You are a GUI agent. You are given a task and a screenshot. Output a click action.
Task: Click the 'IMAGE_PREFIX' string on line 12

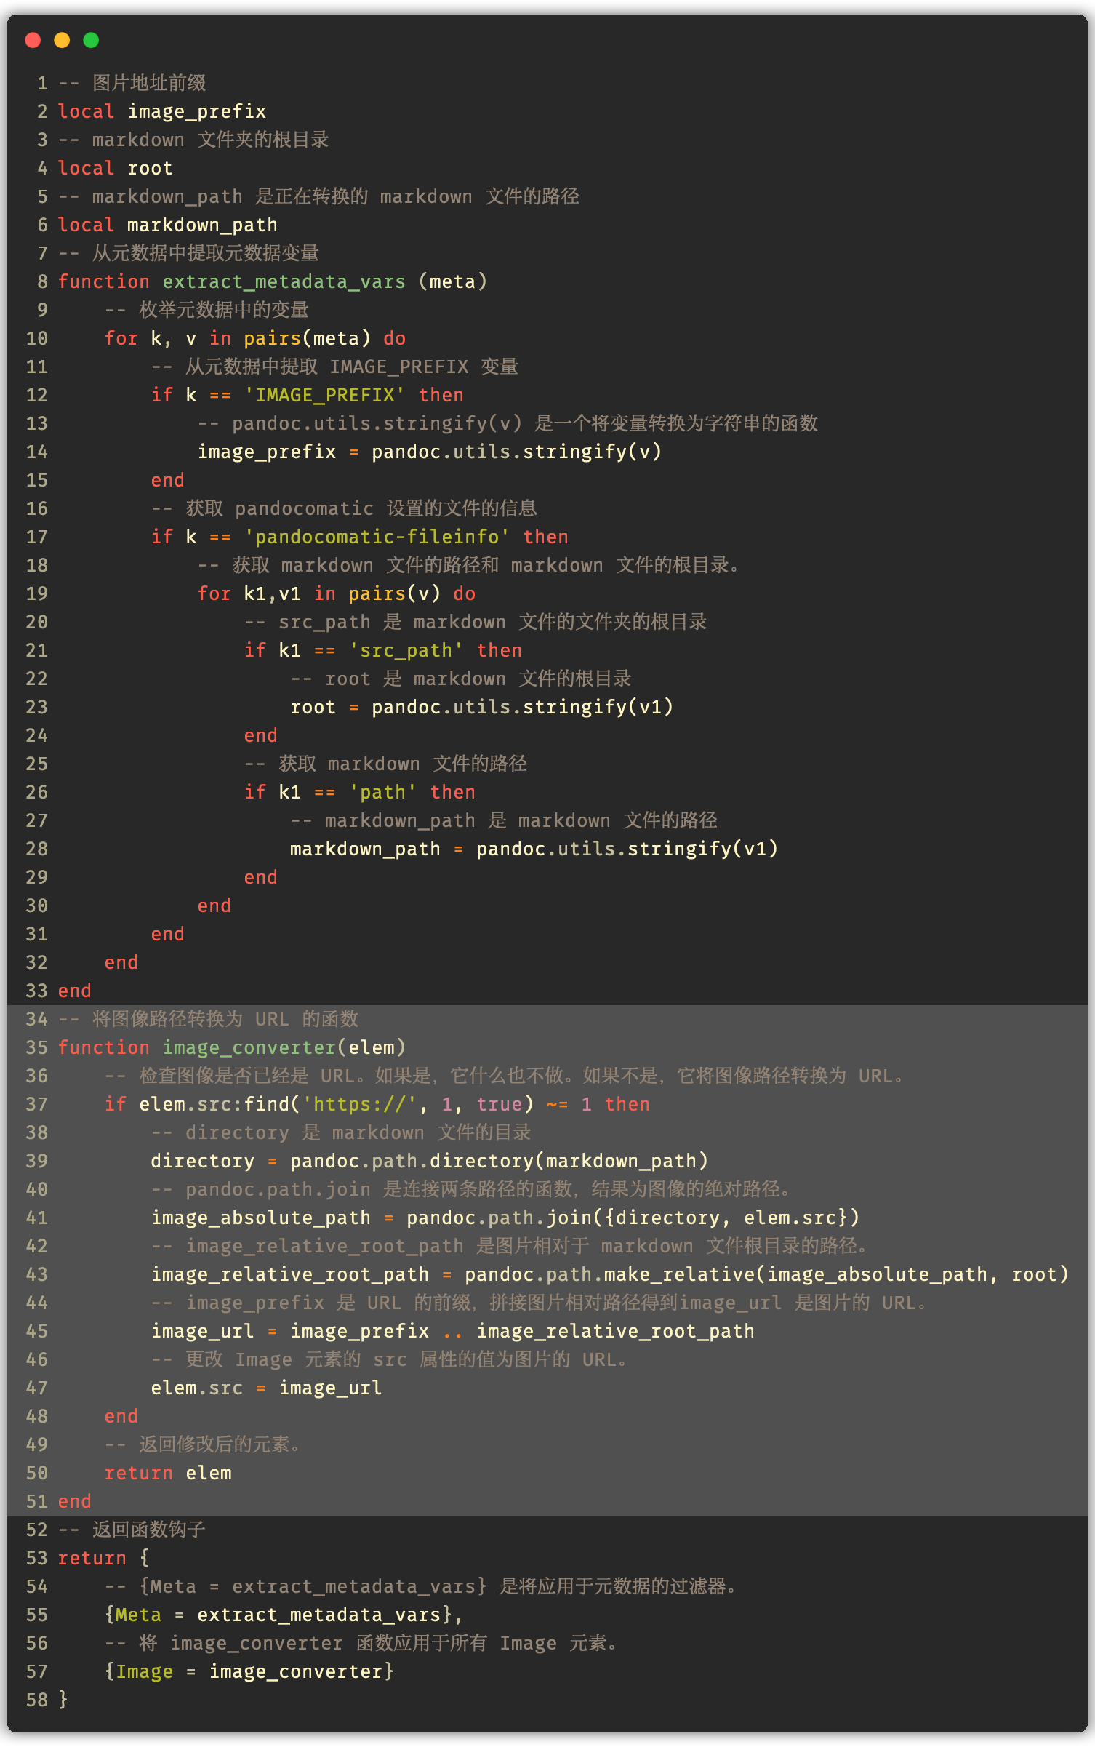325,395
